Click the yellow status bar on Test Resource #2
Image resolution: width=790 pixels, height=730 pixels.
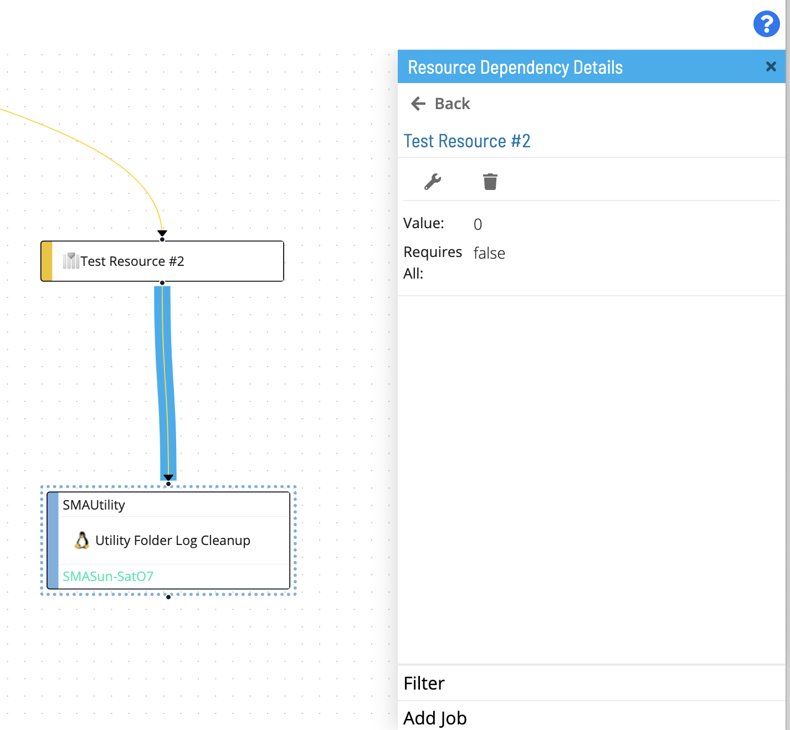click(47, 261)
